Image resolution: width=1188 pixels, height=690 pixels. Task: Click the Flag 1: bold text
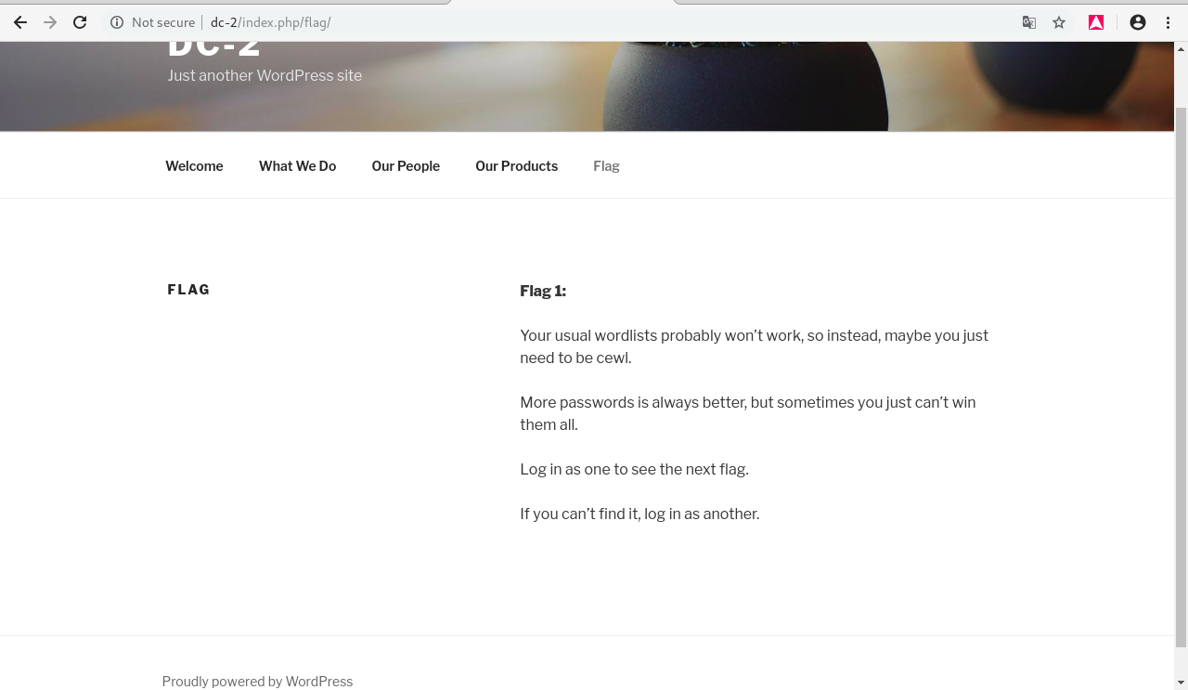click(x=543, y=291)
